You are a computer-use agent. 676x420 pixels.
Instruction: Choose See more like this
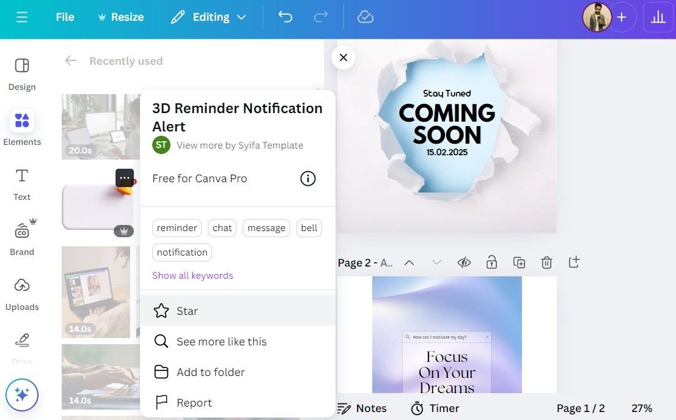221,341
